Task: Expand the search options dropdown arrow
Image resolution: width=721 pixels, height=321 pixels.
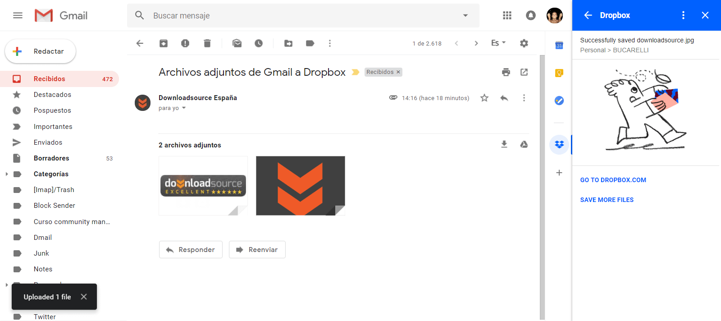Action: (465, 15)
